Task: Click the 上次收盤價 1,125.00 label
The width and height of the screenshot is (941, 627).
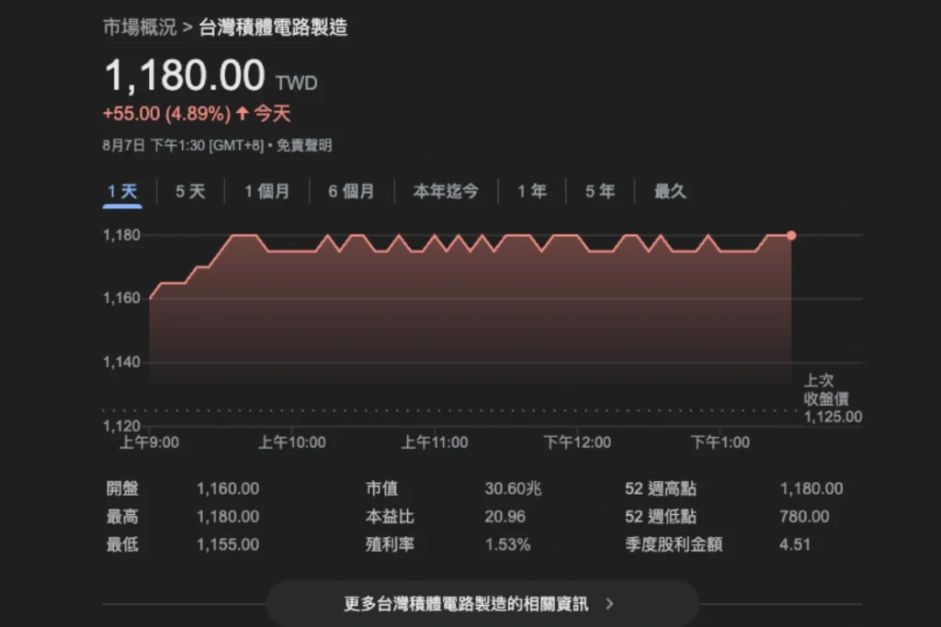Action: tap(833, 398)
